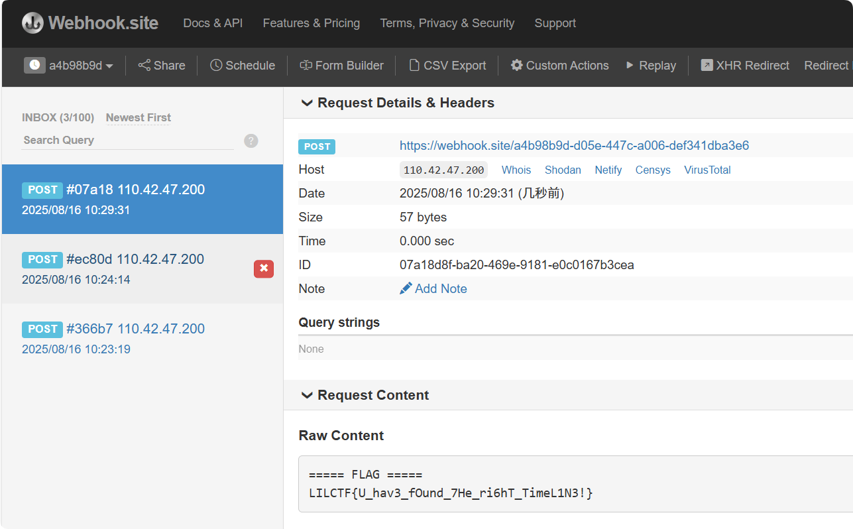The image size is (853, 529).
Task: Open Custom Actions gear menu
Action: pyautogui.click(x=559, y=66)
